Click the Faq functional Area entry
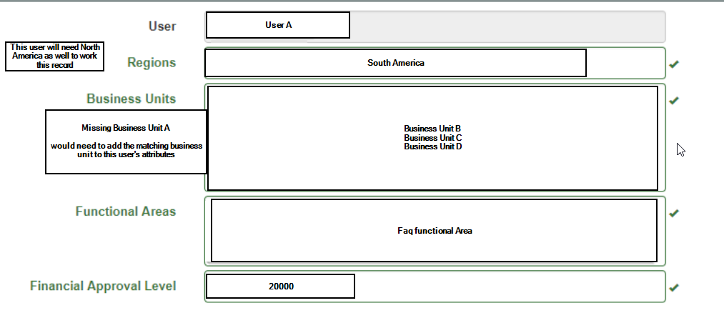Screen dimensions: 724x328 [x=434, y=231]
